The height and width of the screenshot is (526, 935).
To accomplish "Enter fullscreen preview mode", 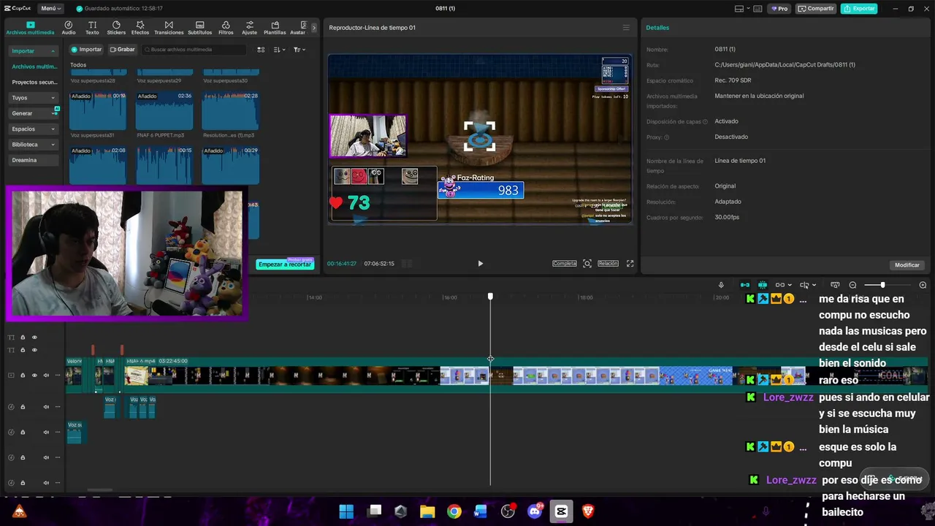I will [630, 264].
